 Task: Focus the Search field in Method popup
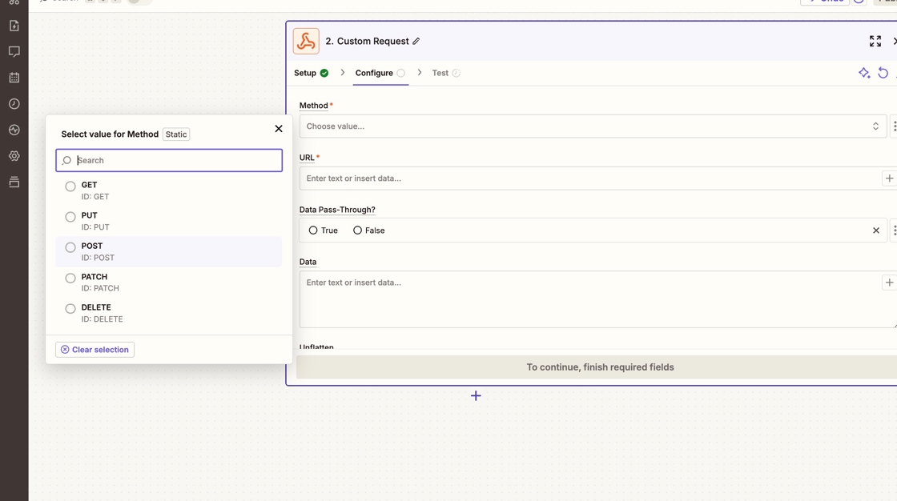169,160
